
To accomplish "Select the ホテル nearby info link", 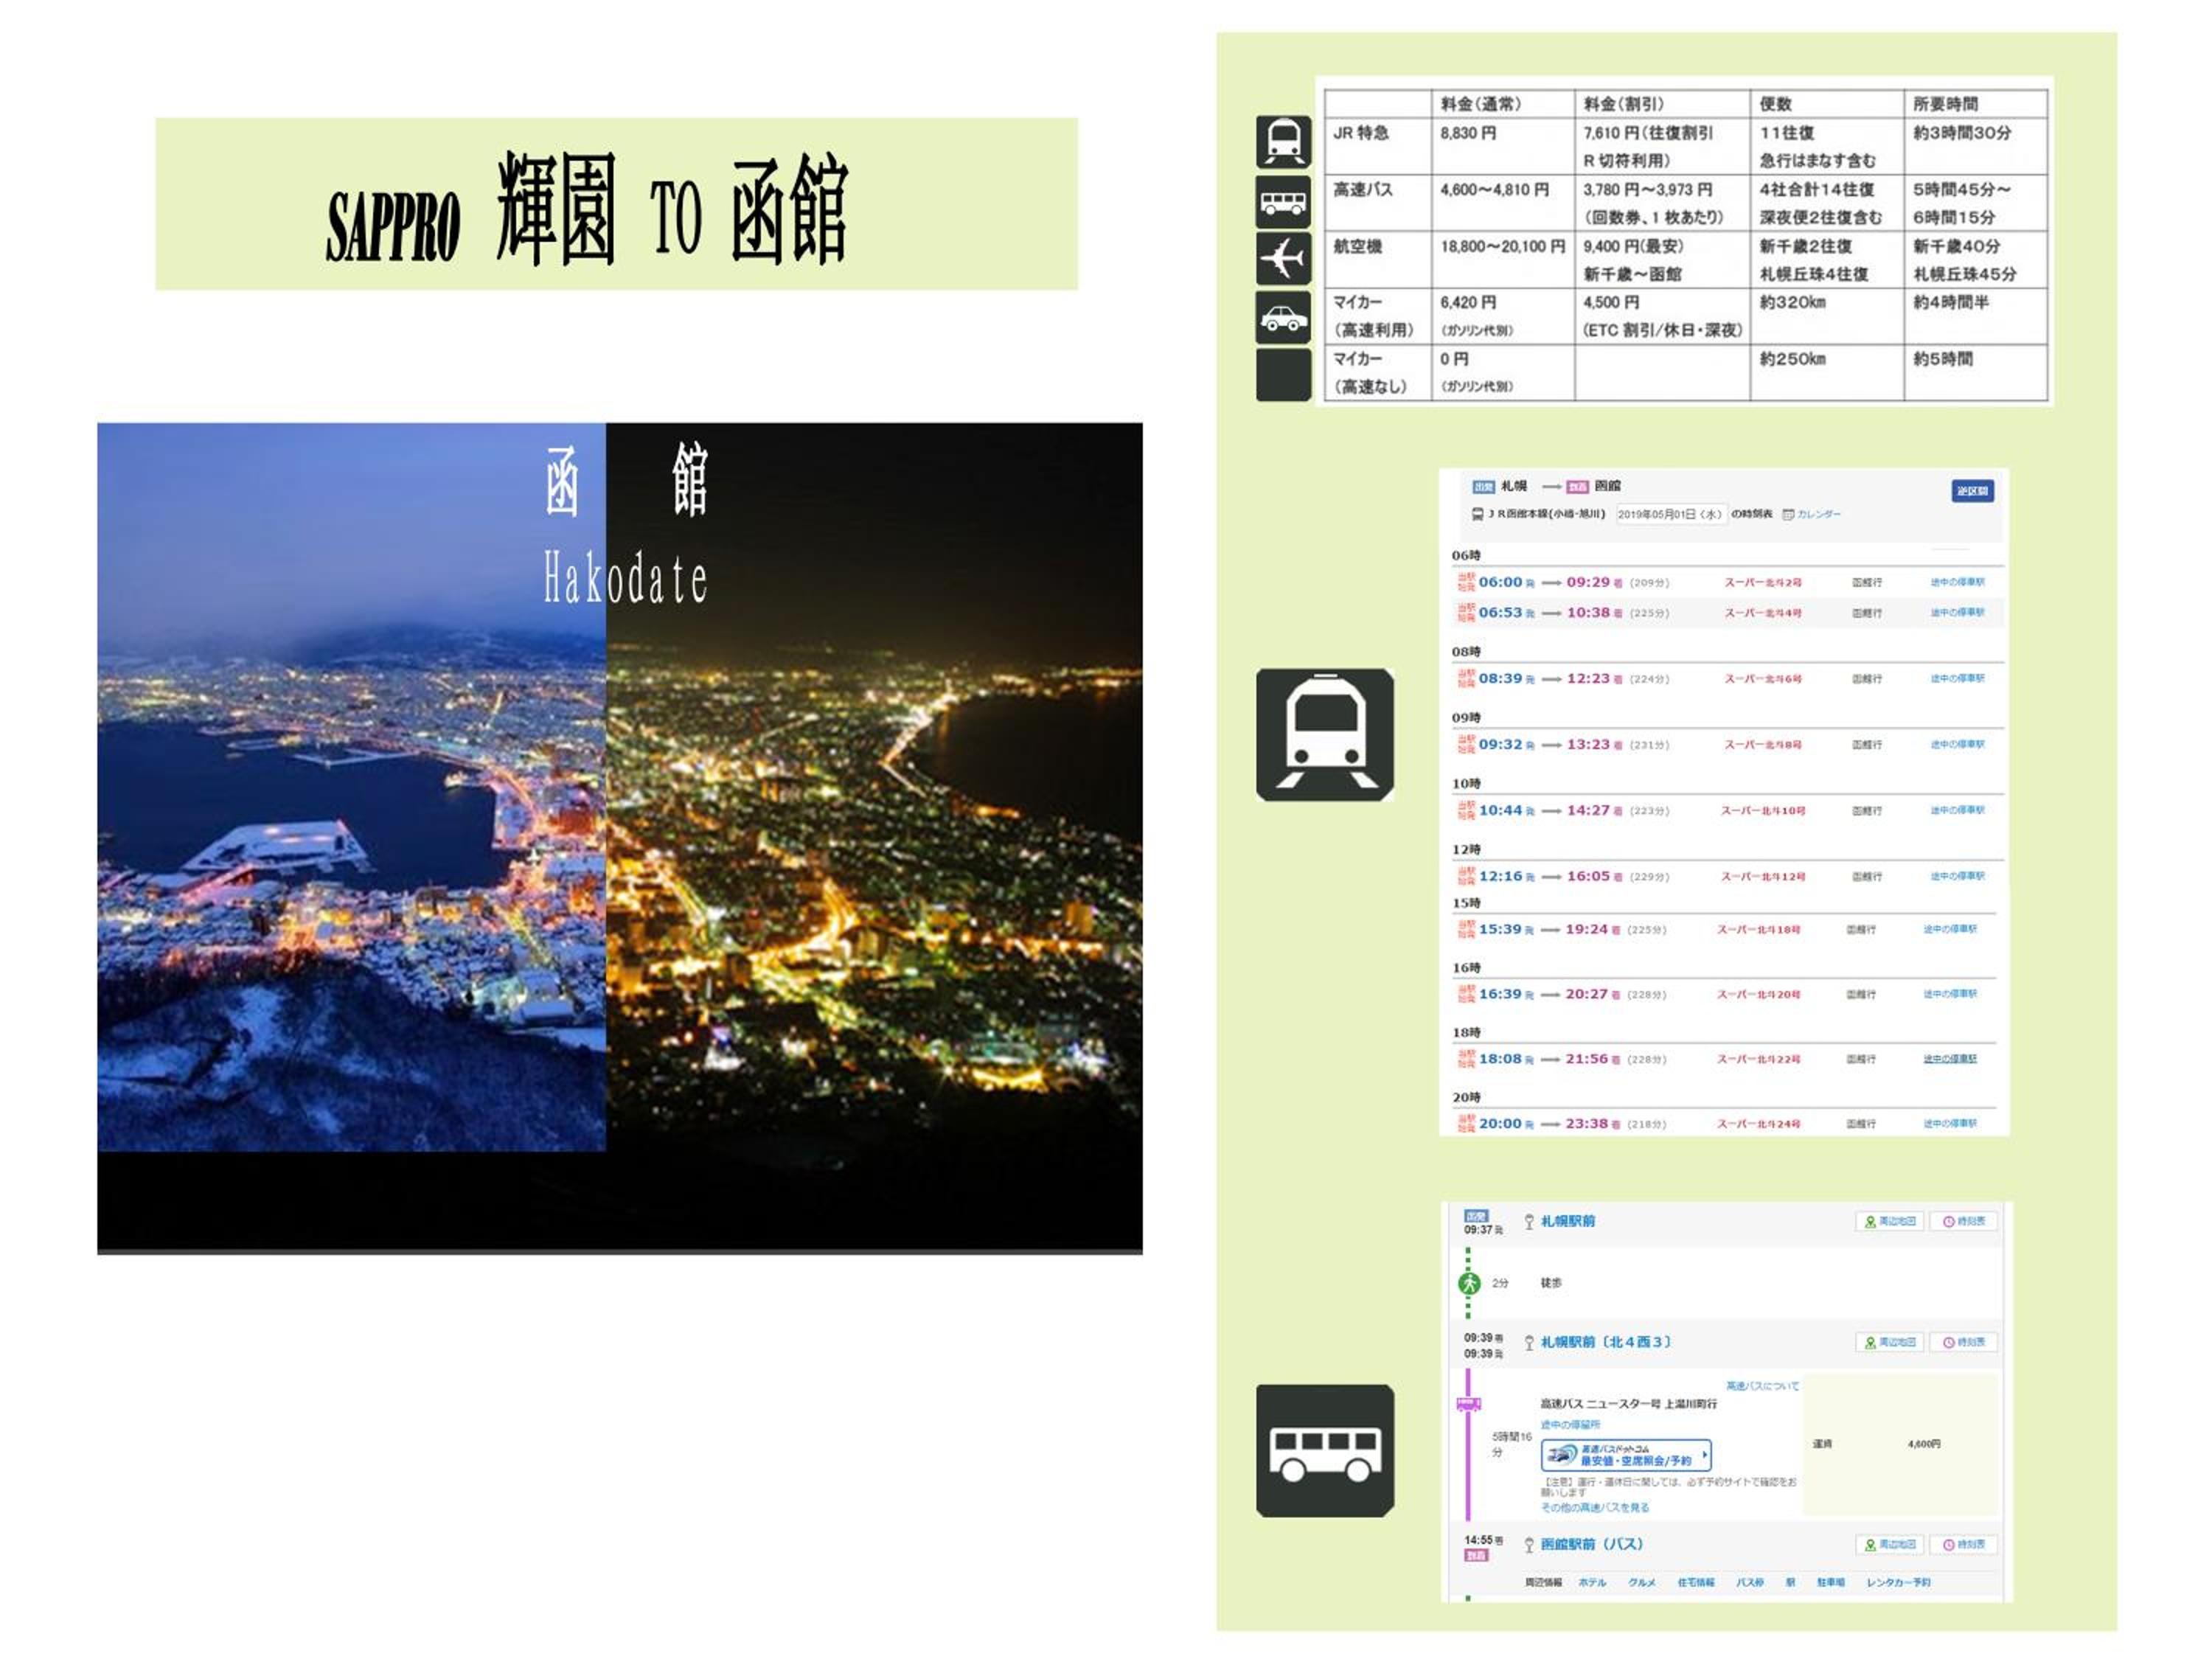I will 1592,1582.
